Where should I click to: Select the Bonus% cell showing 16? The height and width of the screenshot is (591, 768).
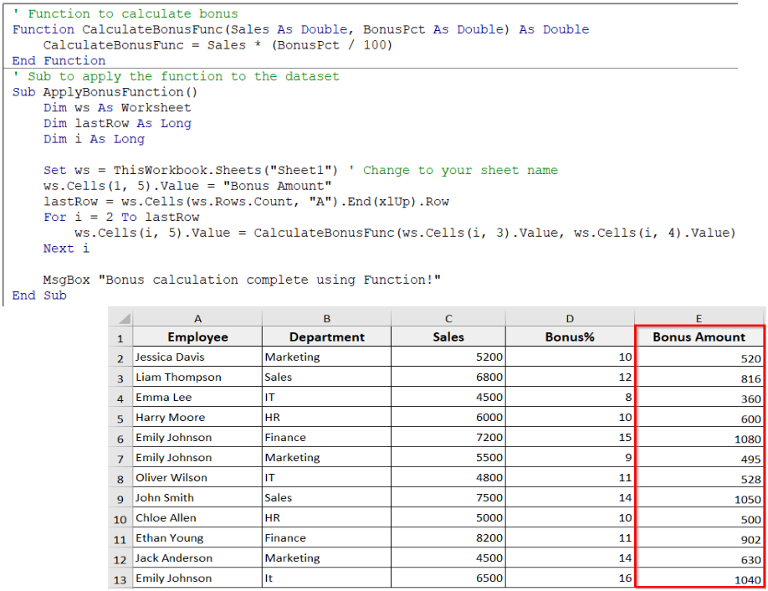[570, 578]
